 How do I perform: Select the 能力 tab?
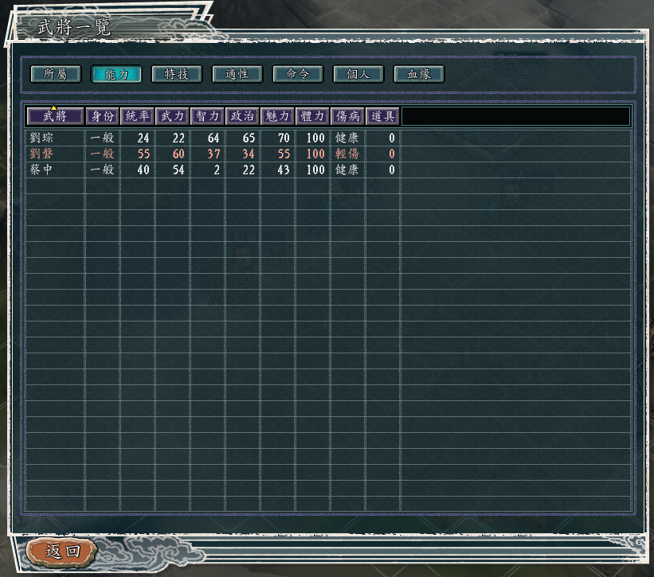click(116, 74)
